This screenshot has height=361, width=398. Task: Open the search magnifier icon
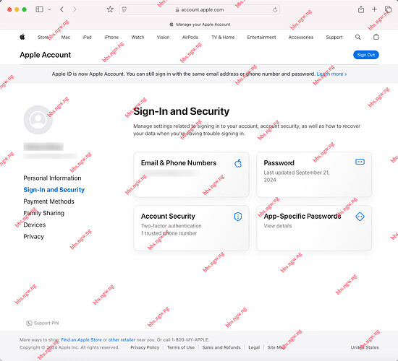358,38
